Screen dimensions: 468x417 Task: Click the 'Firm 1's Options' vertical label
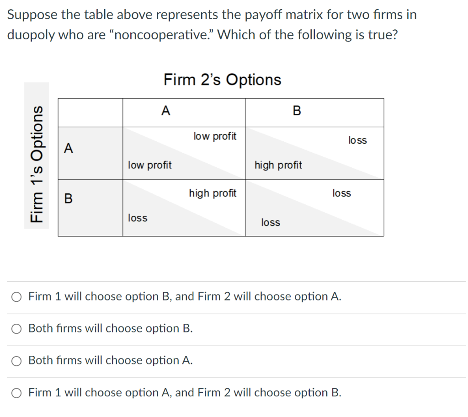[x=37, y=153]
